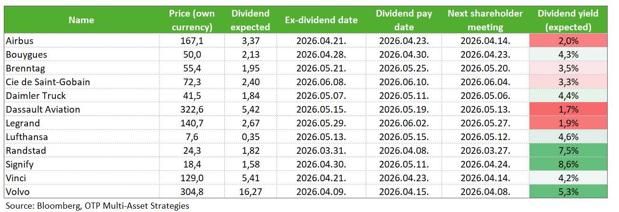Select Lufthansa expected dividend 0,35
The height and width of the screenshot is (212, 619).
coord(250,137)
